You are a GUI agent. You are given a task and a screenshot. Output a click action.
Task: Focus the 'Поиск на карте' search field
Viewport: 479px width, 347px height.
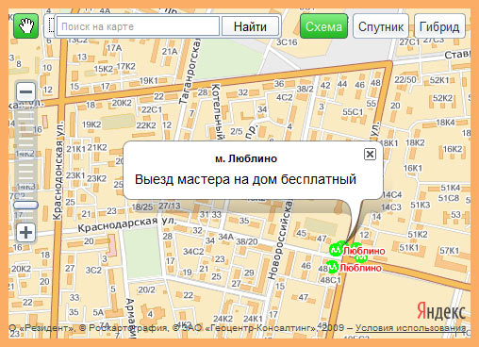[138, 26]
